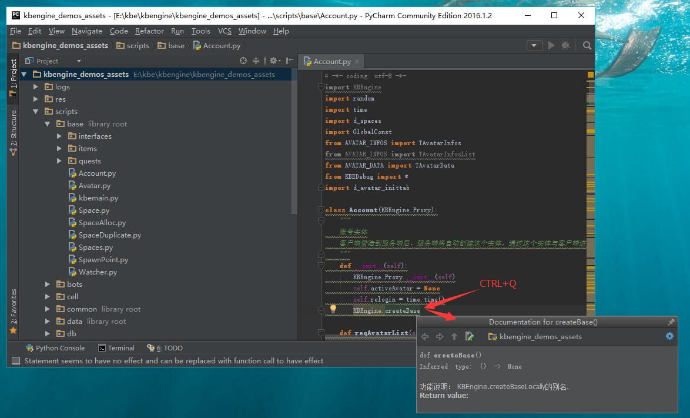Open Terminal tool window
This screenshot has height=418, width=690.
[116, 348]
